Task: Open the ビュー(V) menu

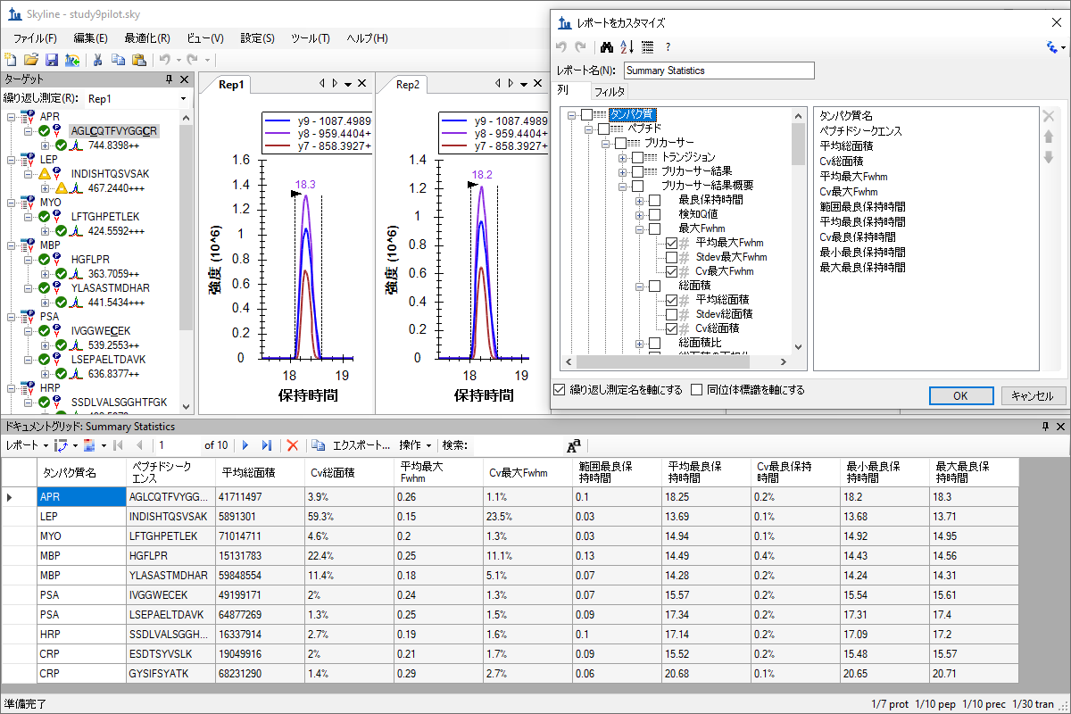Action: tap(205, 38)
